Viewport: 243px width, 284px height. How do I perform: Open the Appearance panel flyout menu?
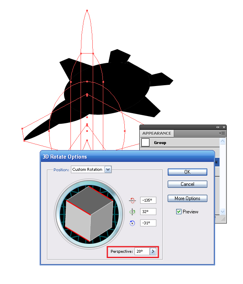click(x=222, y=133)
